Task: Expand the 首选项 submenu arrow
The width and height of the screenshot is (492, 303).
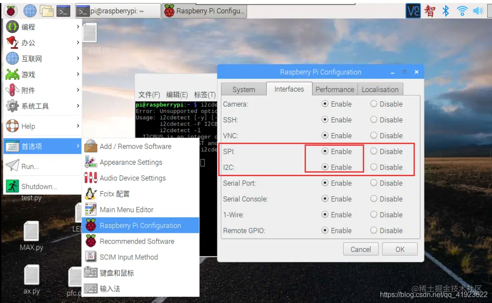Action: click(x=78, y=146)
